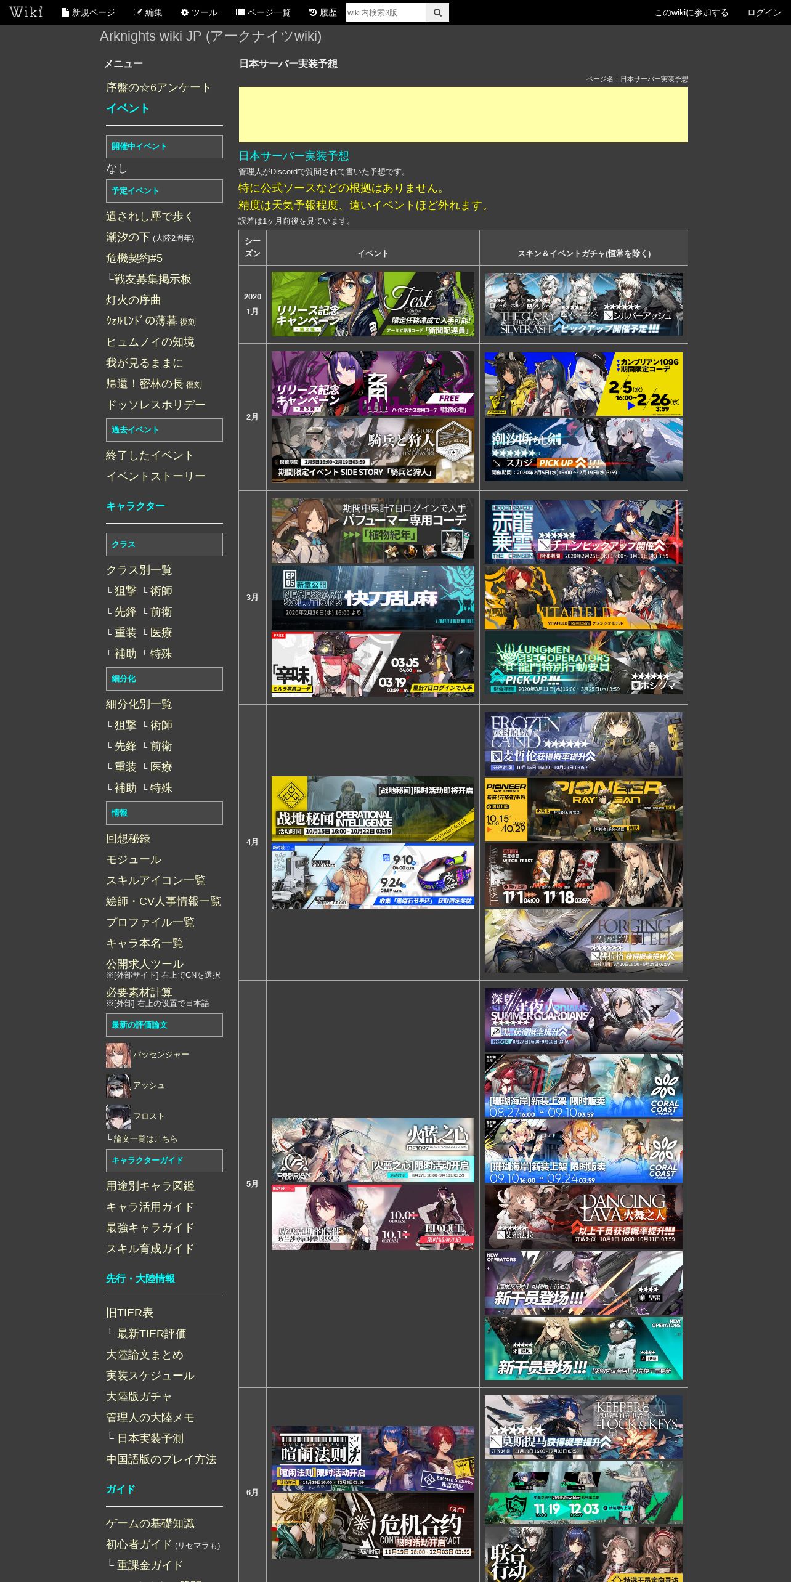Viewport: 791px width, 1582px height.
Task: Click パッセンジャー character portrait icon
Action: point(118,1055)
